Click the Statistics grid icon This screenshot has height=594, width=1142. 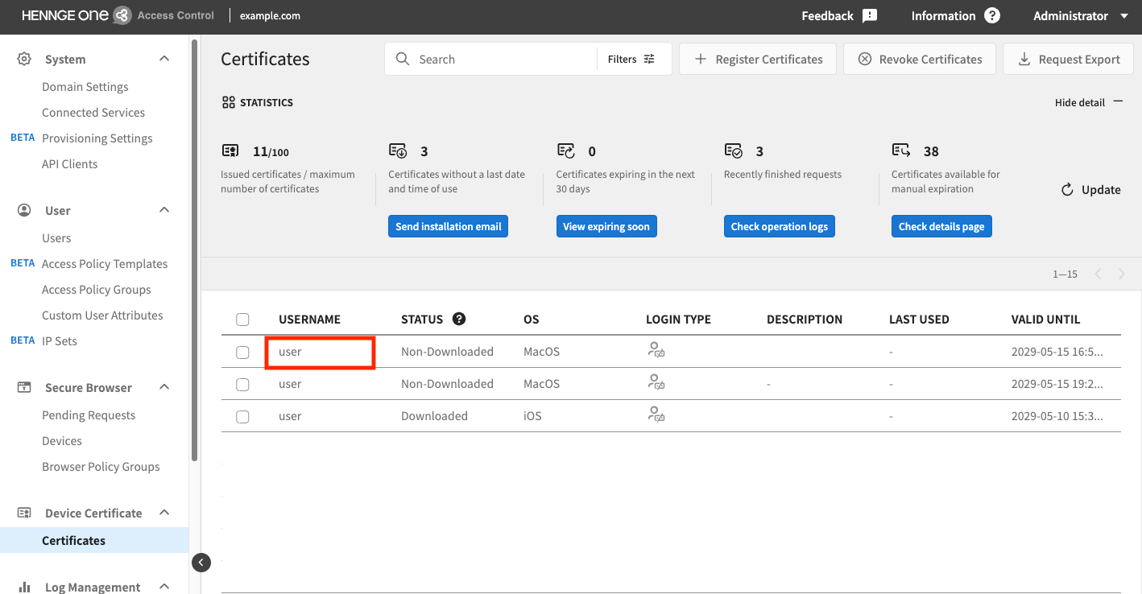tap(229, 102)
